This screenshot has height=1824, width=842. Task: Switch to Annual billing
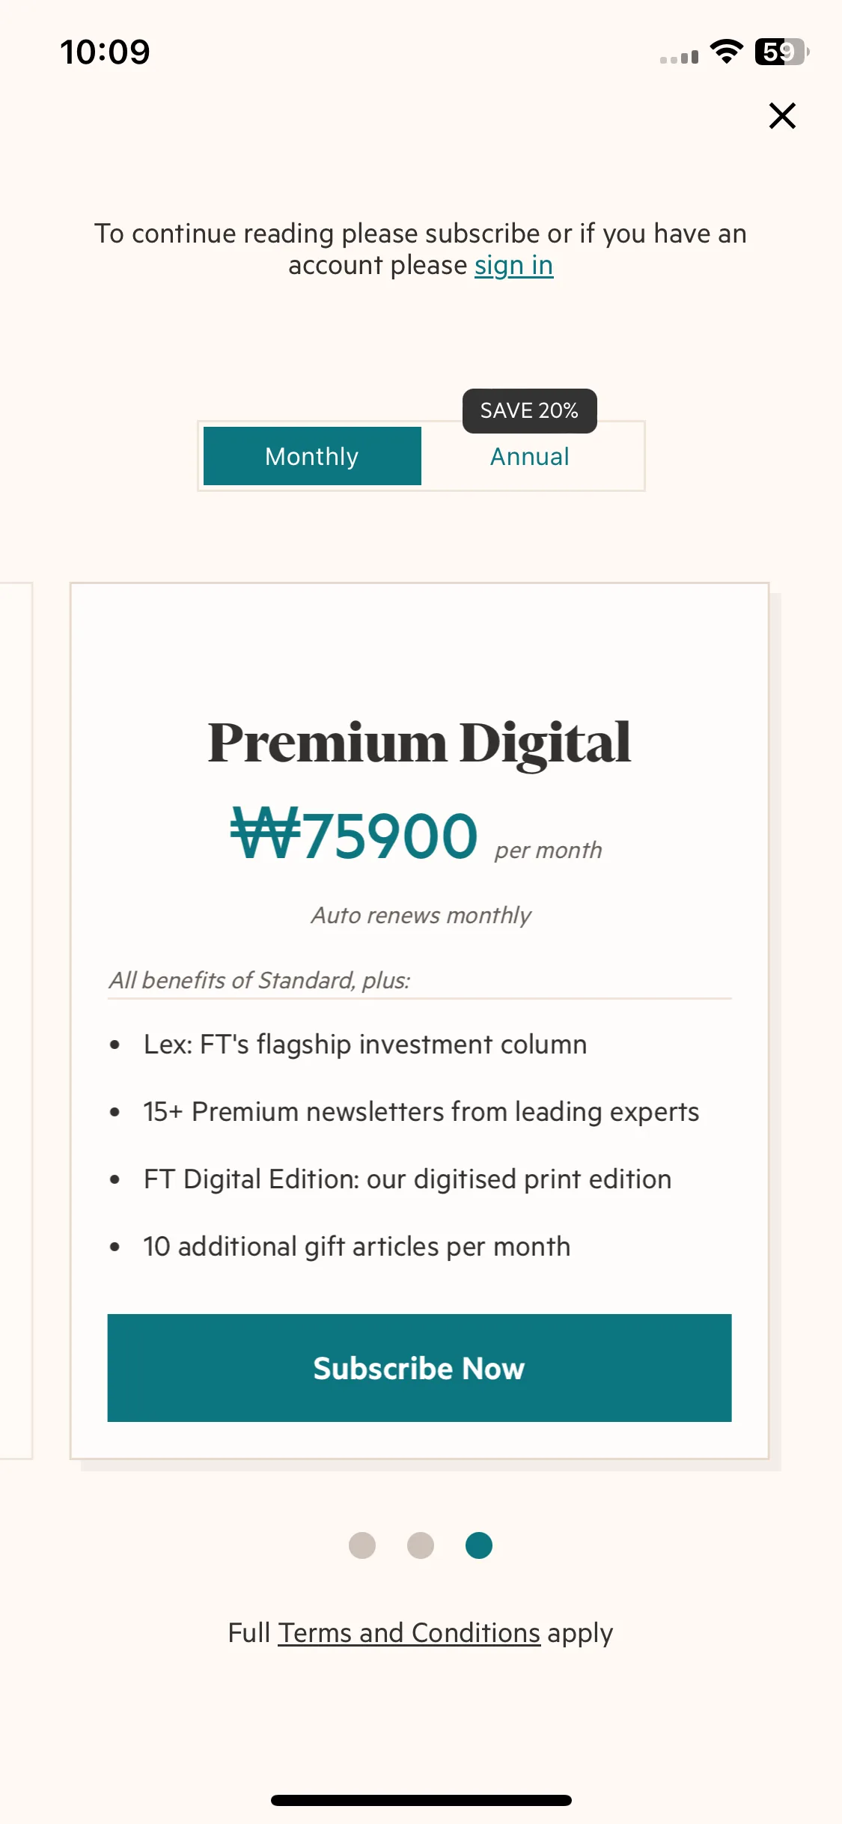pos(530,457)
